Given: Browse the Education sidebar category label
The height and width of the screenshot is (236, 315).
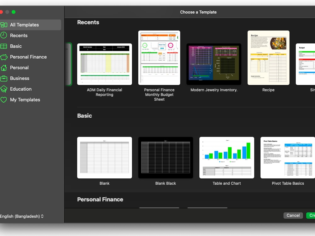Looking at the screenshot, I should click(x=21, y=89).
